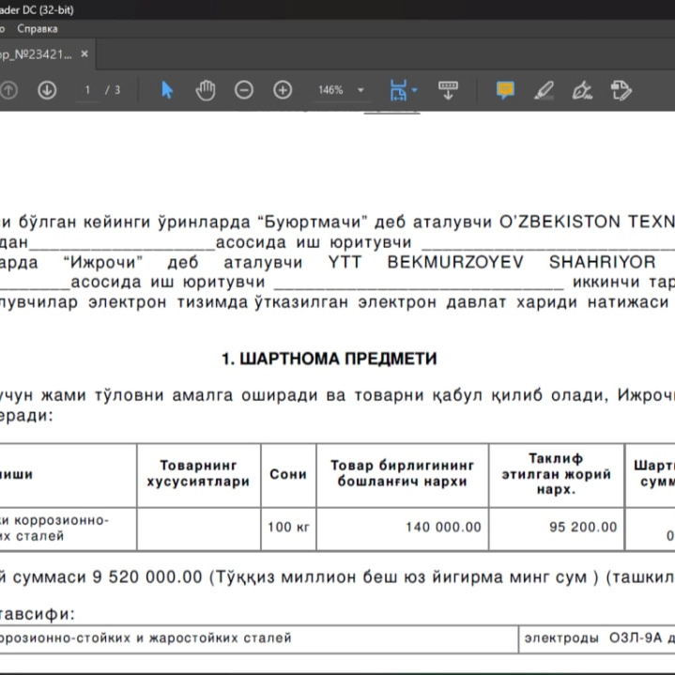Go to next page with down arrow

(47, 90)
